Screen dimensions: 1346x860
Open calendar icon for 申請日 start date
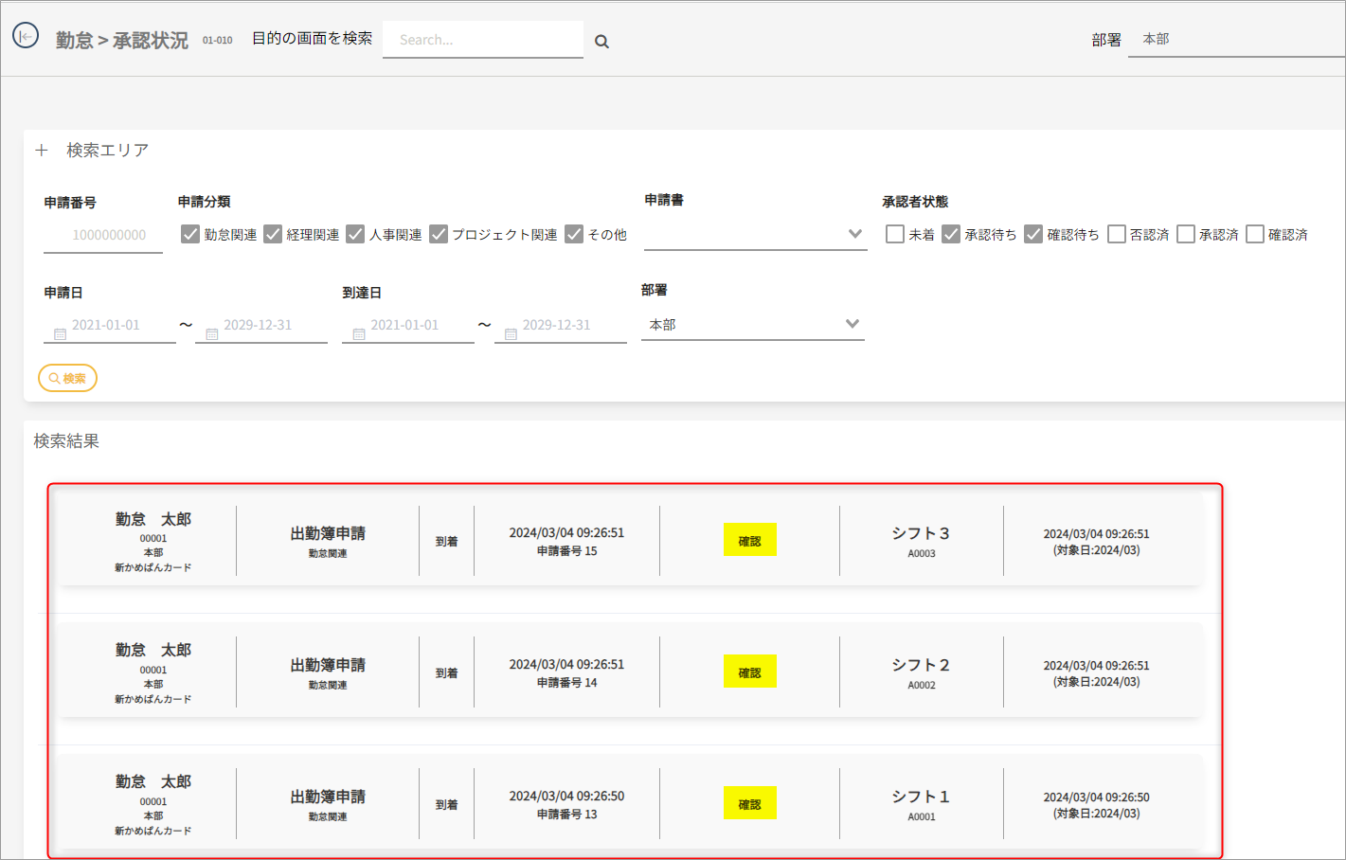click(60, 333)
